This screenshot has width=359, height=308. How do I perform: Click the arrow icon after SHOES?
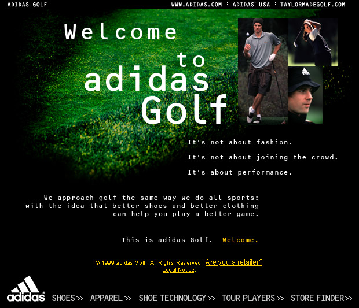[x=80, y=298]
